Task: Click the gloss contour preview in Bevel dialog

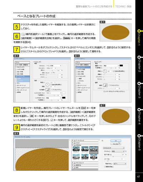Action: [x=48, y=90]
